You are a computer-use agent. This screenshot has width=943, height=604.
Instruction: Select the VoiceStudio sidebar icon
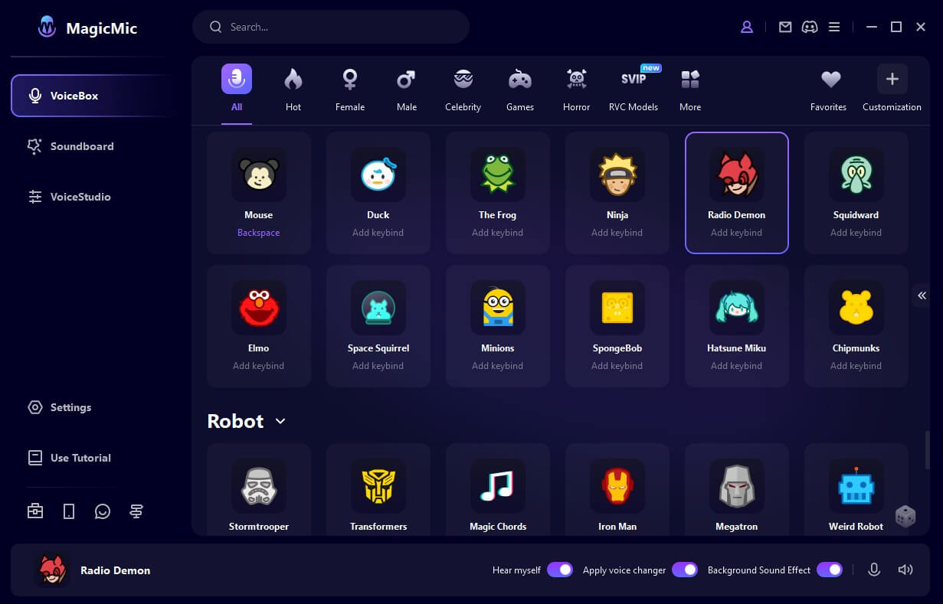pos(34,197)
